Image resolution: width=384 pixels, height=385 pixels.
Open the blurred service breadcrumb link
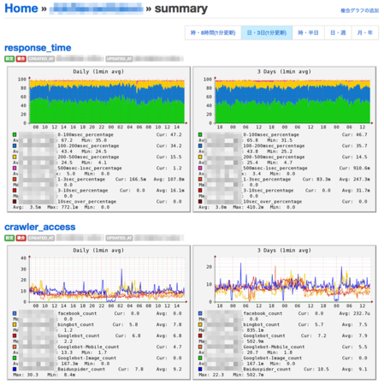pos(97,9)
